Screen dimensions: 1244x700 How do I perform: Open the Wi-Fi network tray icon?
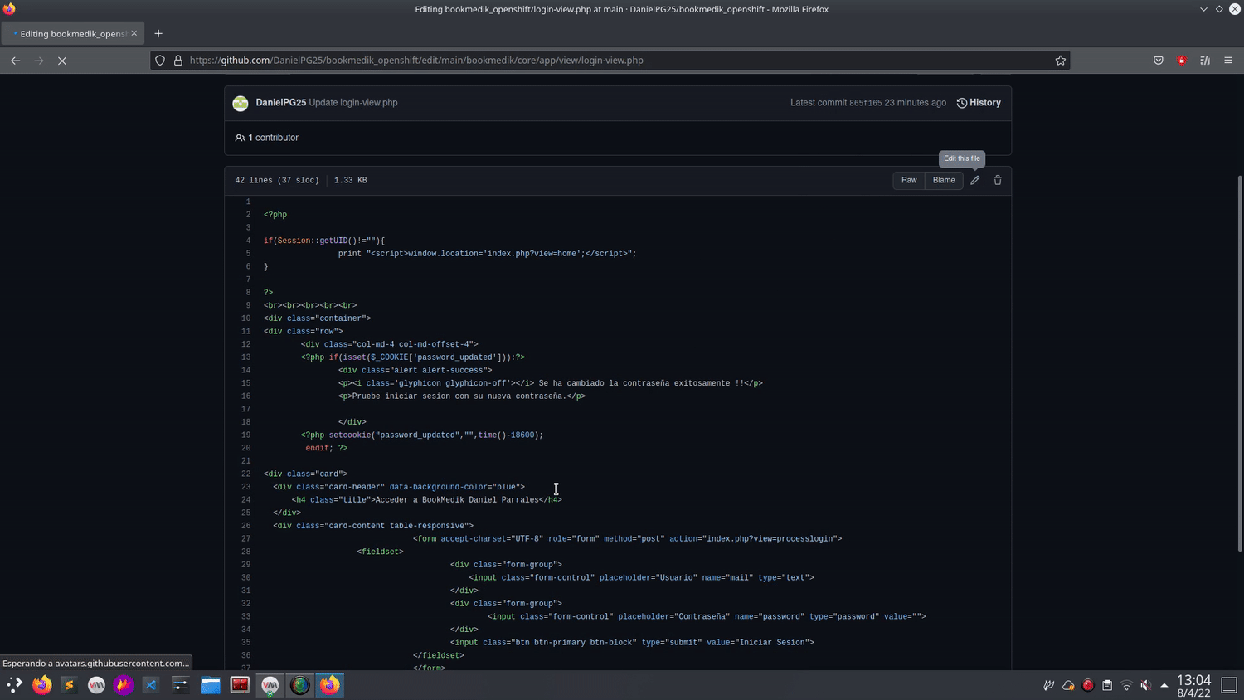(x=1126, y=685)
